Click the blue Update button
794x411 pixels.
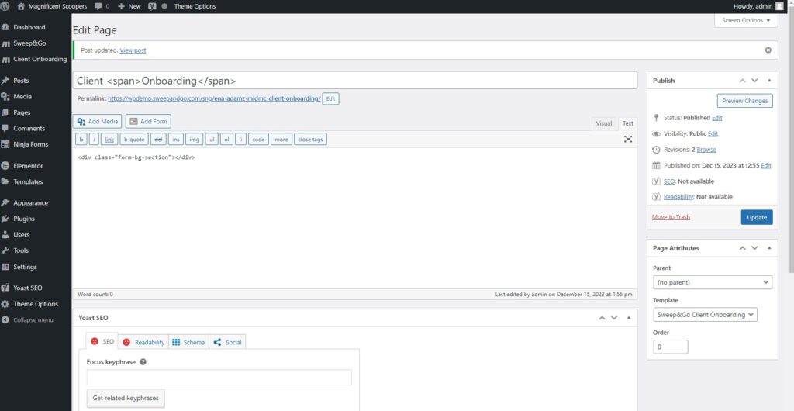point(756,217)
